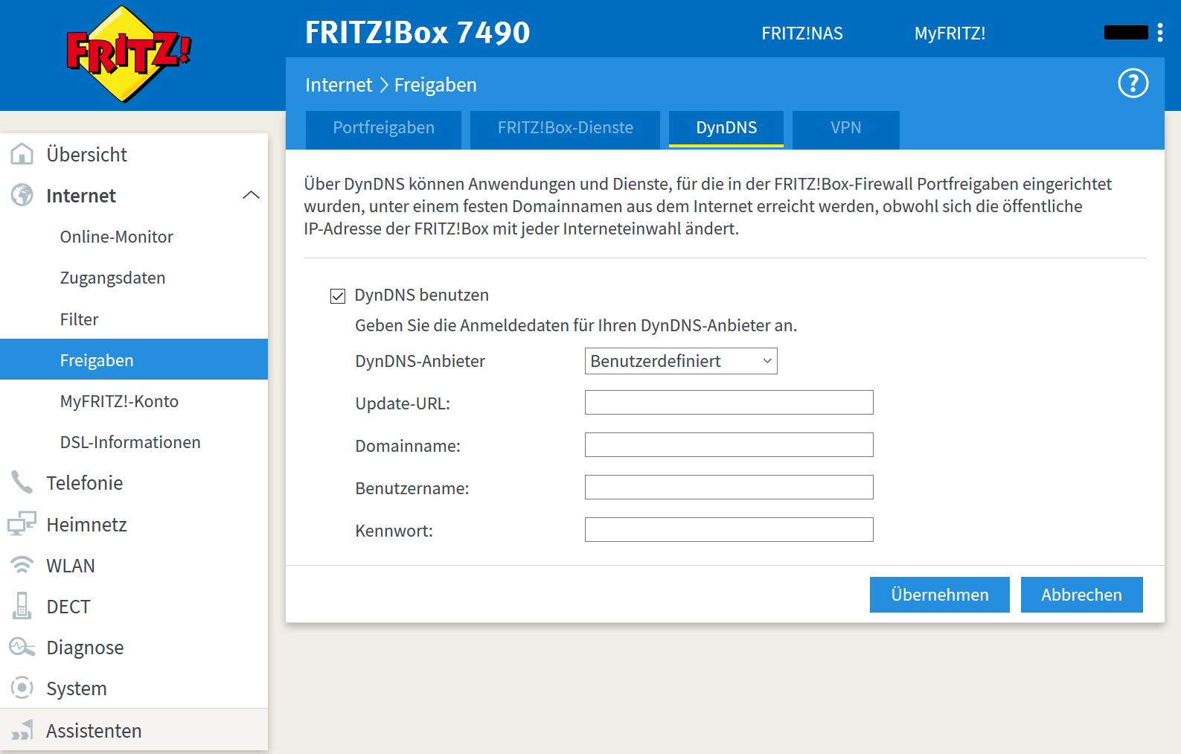Open the help question mark icon
The width and height of the screenshot is (1181, 754).
click(x=1133, y=83)
